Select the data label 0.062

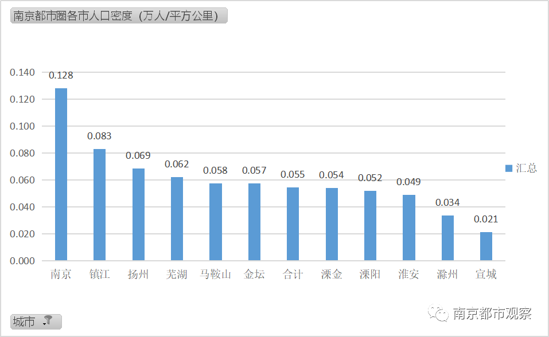click(177, 164)
